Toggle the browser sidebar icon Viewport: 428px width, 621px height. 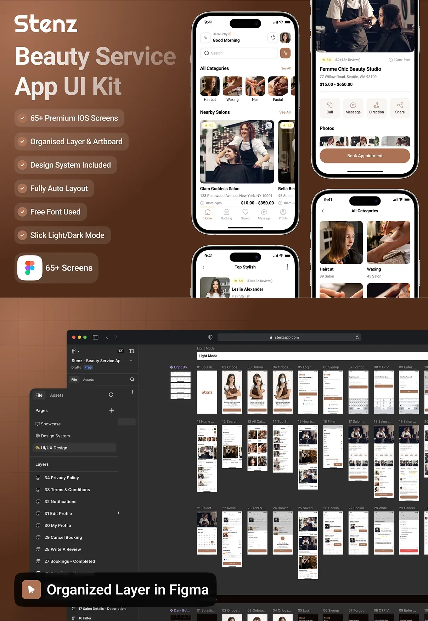point(96,337)
